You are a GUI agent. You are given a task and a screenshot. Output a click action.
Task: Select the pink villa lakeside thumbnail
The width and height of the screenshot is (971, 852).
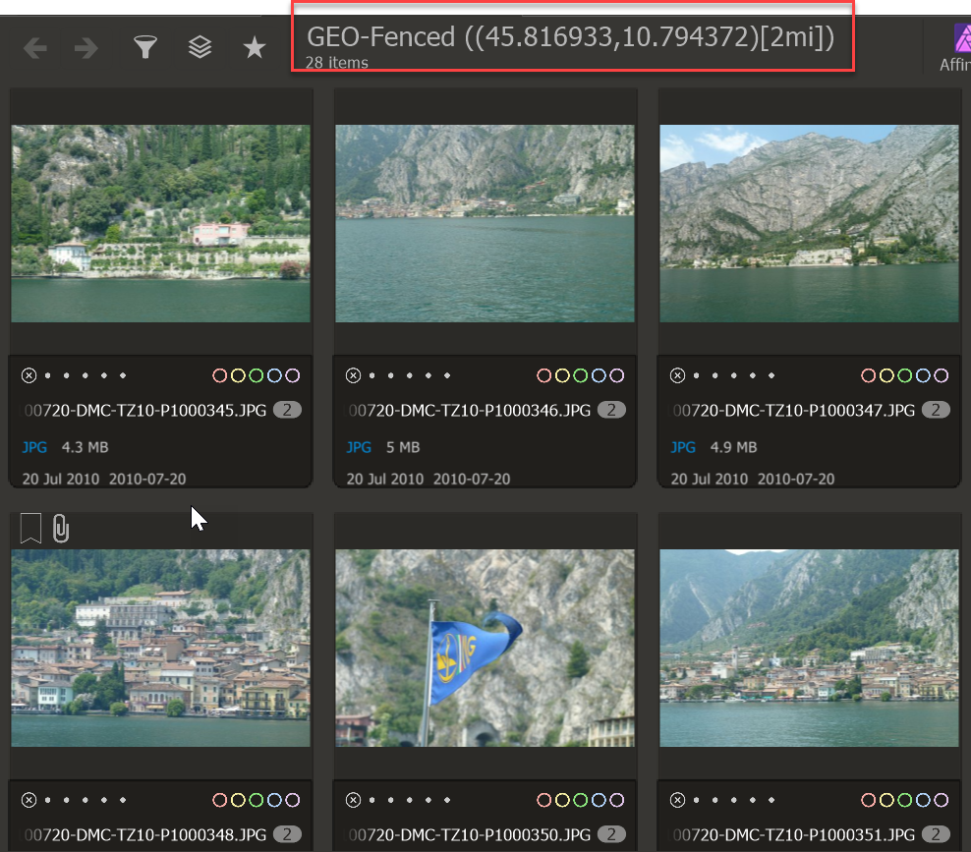click(160, 223)
